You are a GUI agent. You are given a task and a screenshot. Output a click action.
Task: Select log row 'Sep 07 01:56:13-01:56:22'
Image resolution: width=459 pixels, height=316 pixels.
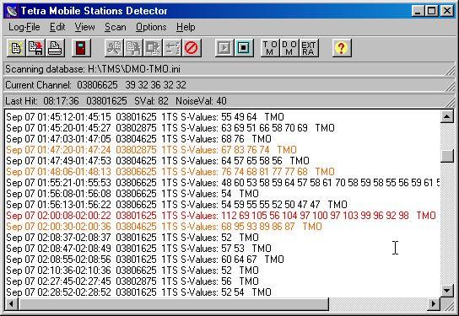176,205
